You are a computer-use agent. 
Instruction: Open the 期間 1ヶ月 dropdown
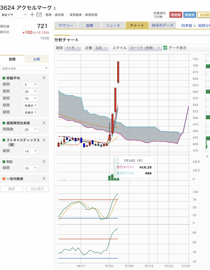(x=73, y=48)
